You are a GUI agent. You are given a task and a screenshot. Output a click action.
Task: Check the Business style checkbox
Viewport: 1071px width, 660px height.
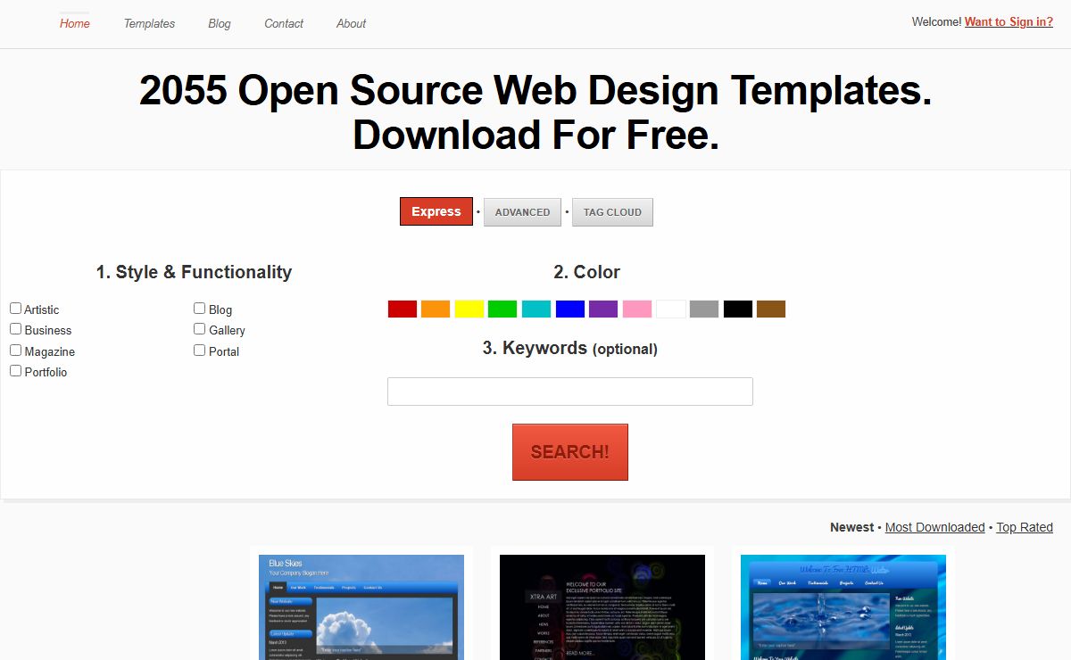[x=15, y=329]
